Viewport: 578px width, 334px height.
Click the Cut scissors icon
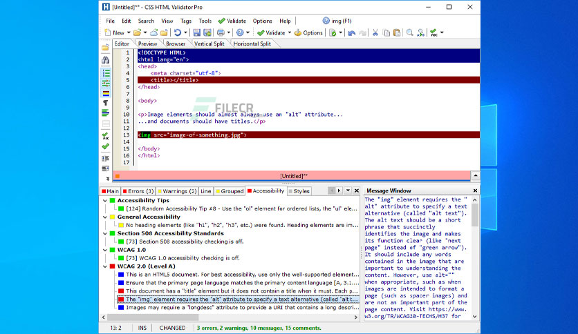375,32
